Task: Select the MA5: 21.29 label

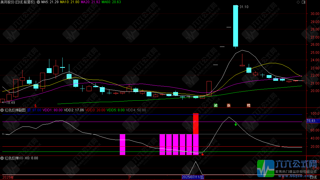Action: click(50, 2)
